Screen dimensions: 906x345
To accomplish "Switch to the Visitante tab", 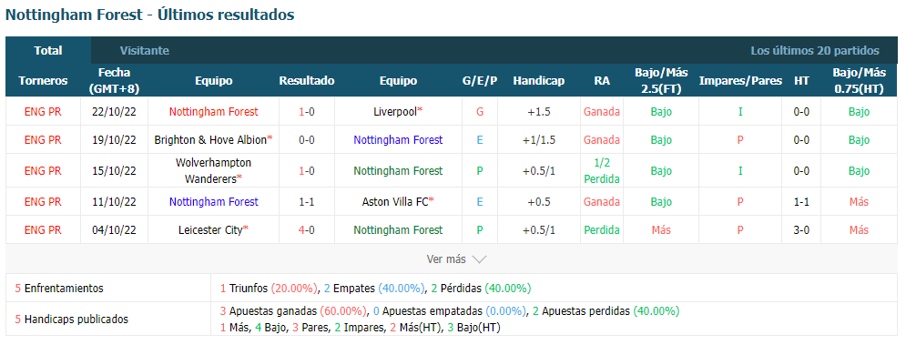I will click(145, 50).
